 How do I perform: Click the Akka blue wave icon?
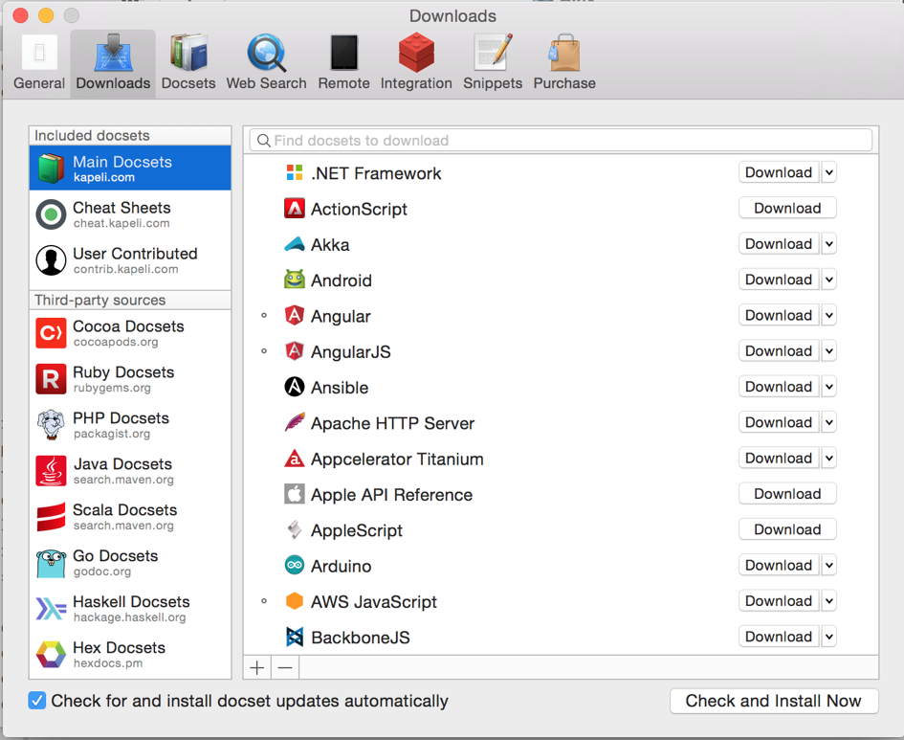click(295, 244)
